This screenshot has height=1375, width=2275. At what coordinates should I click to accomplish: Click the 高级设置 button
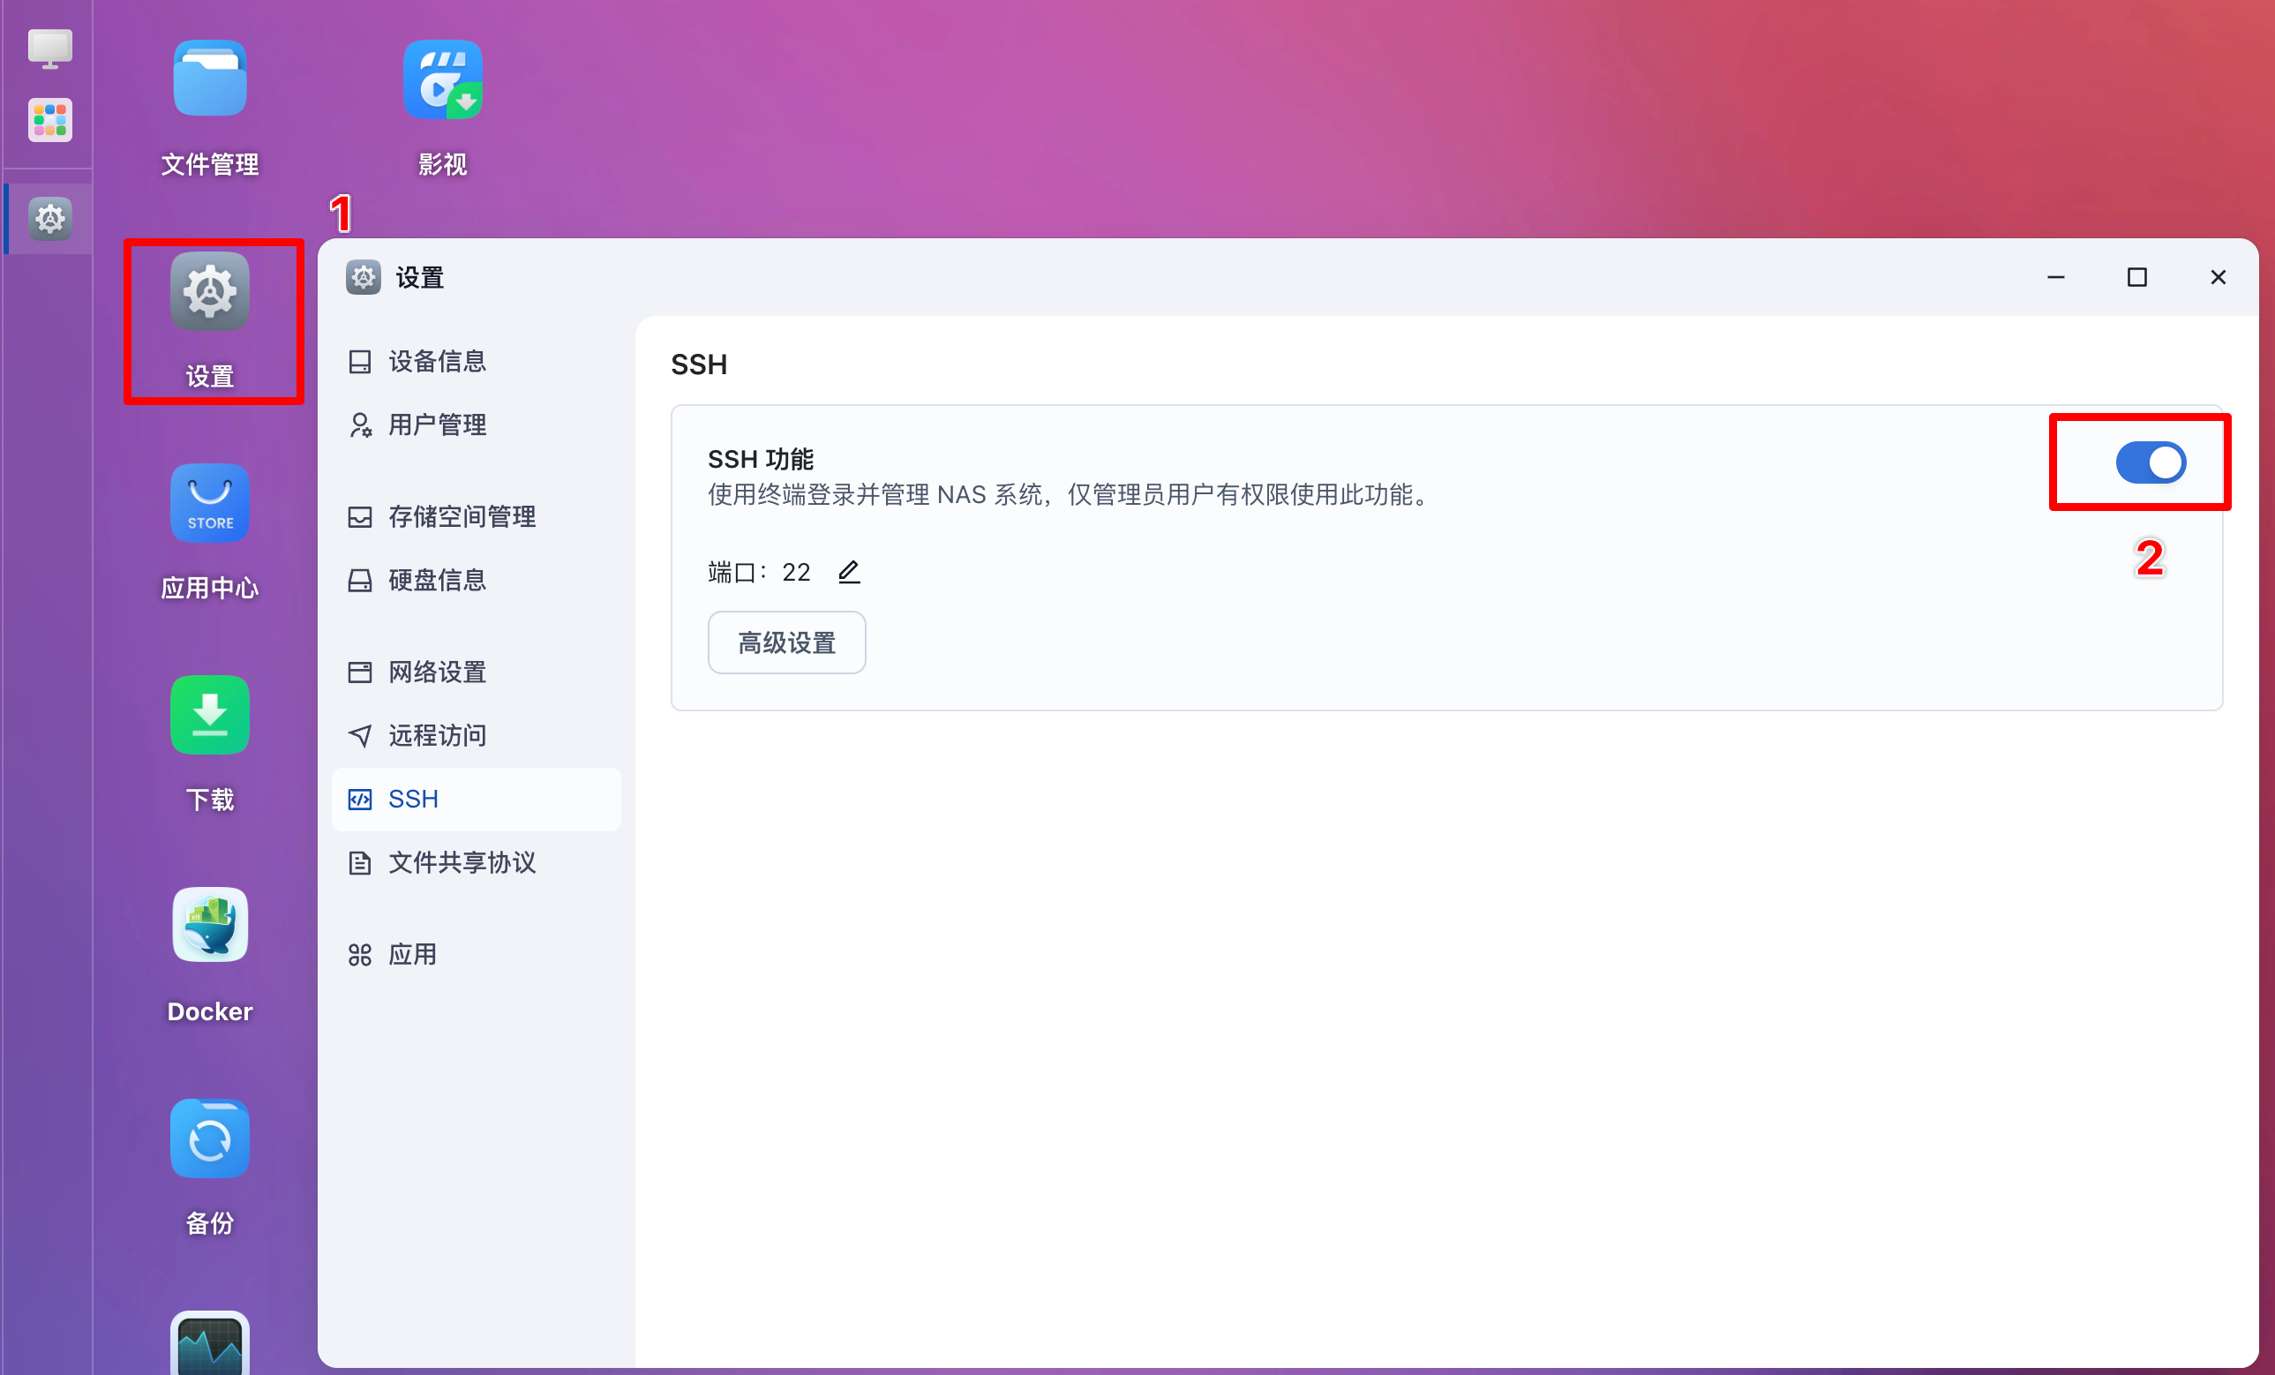[x=785, y=642]
